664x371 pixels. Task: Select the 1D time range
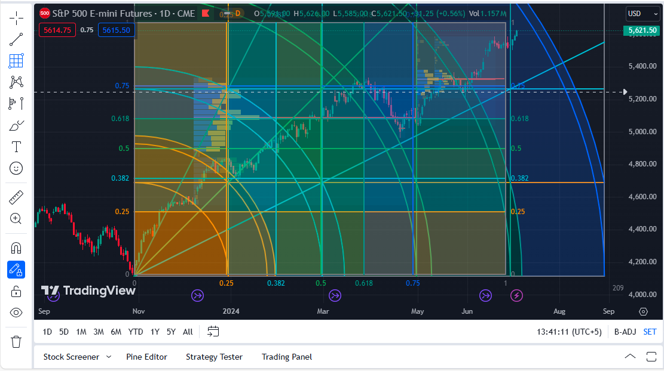point(47,332)
